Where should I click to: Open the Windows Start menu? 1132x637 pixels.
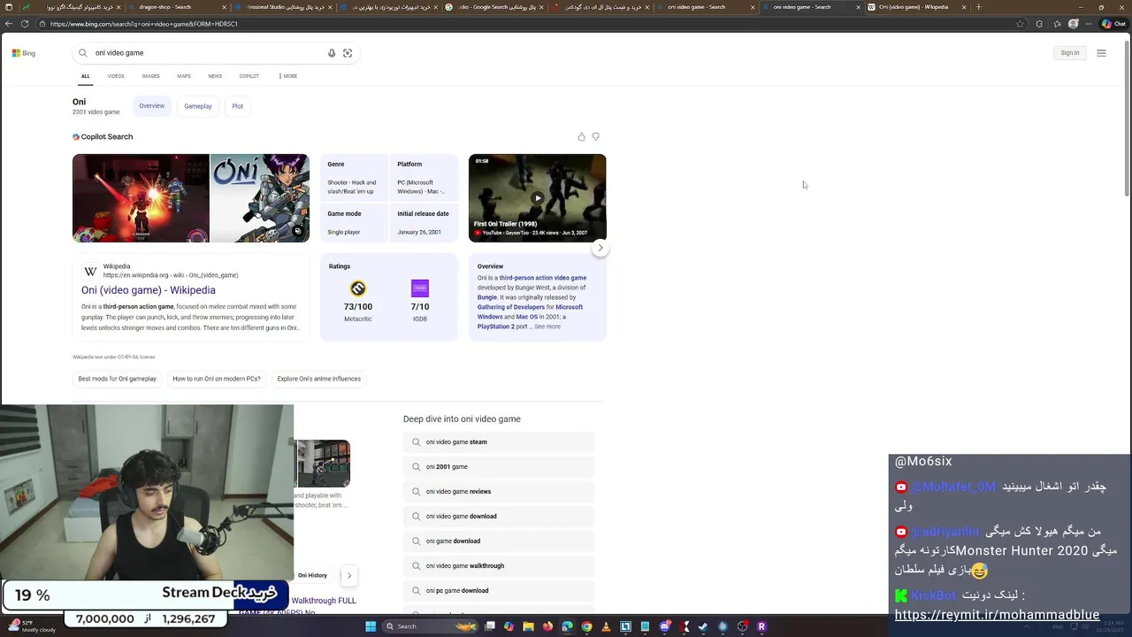[x=372, y=626]
